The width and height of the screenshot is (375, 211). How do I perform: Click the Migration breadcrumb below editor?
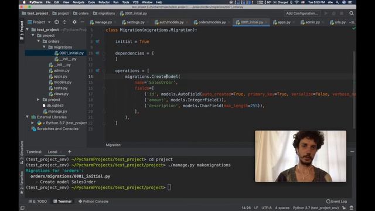click(113, 145)
